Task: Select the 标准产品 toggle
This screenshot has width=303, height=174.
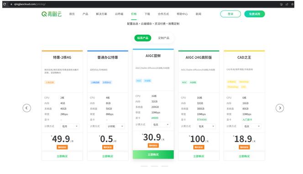Action: (x=143, y=38)
